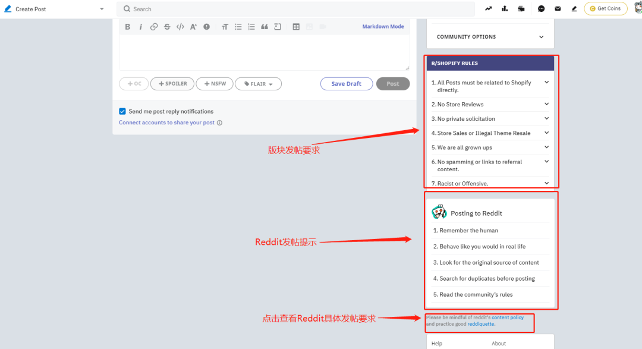This screenshot has height=349, width=642.
Task: Expand the Community Options section
Action: [490, 37]
